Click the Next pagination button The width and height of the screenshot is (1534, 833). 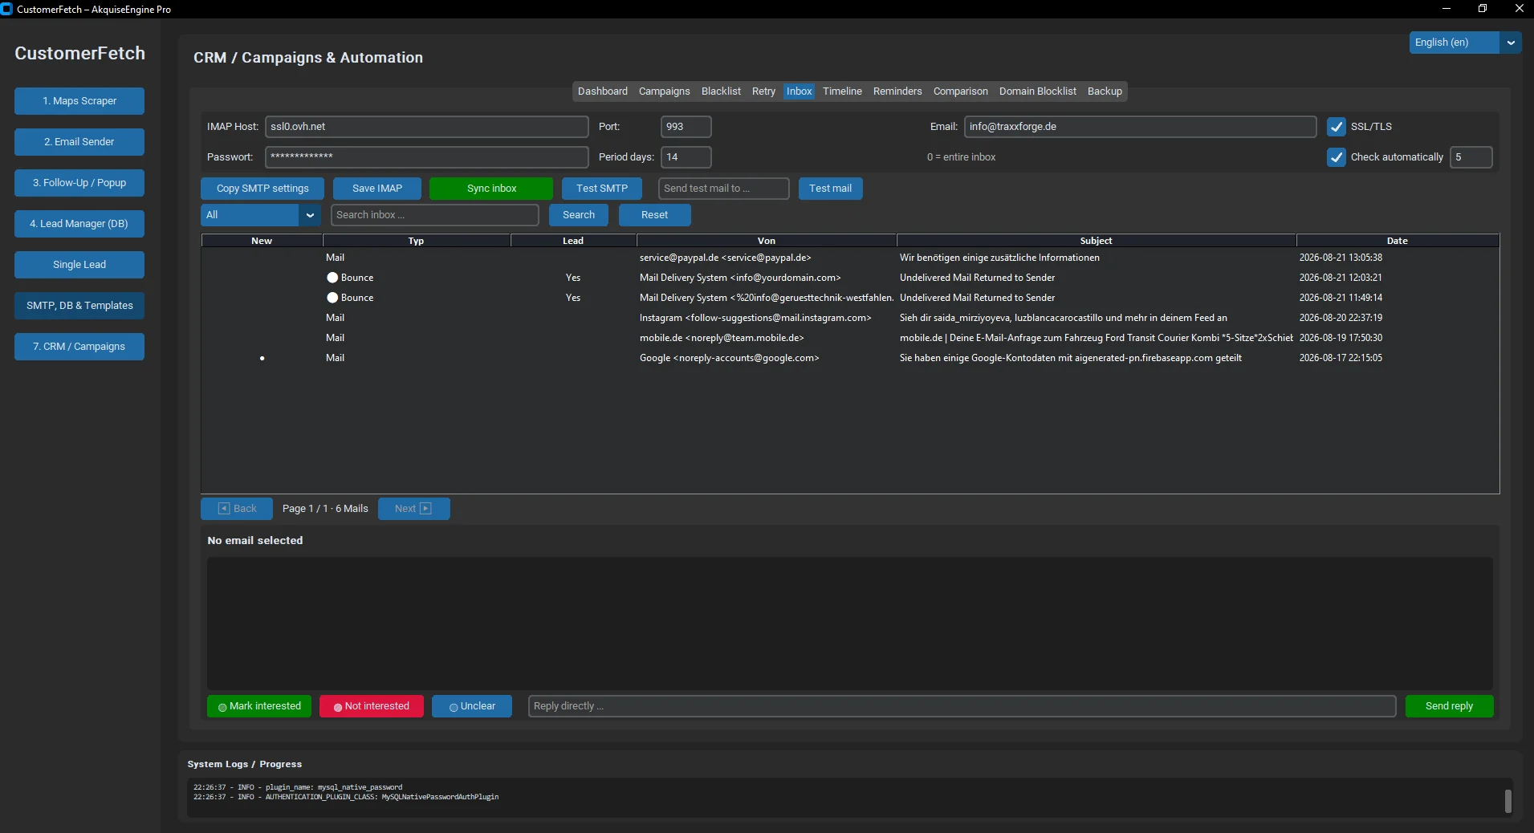point(413,509)
